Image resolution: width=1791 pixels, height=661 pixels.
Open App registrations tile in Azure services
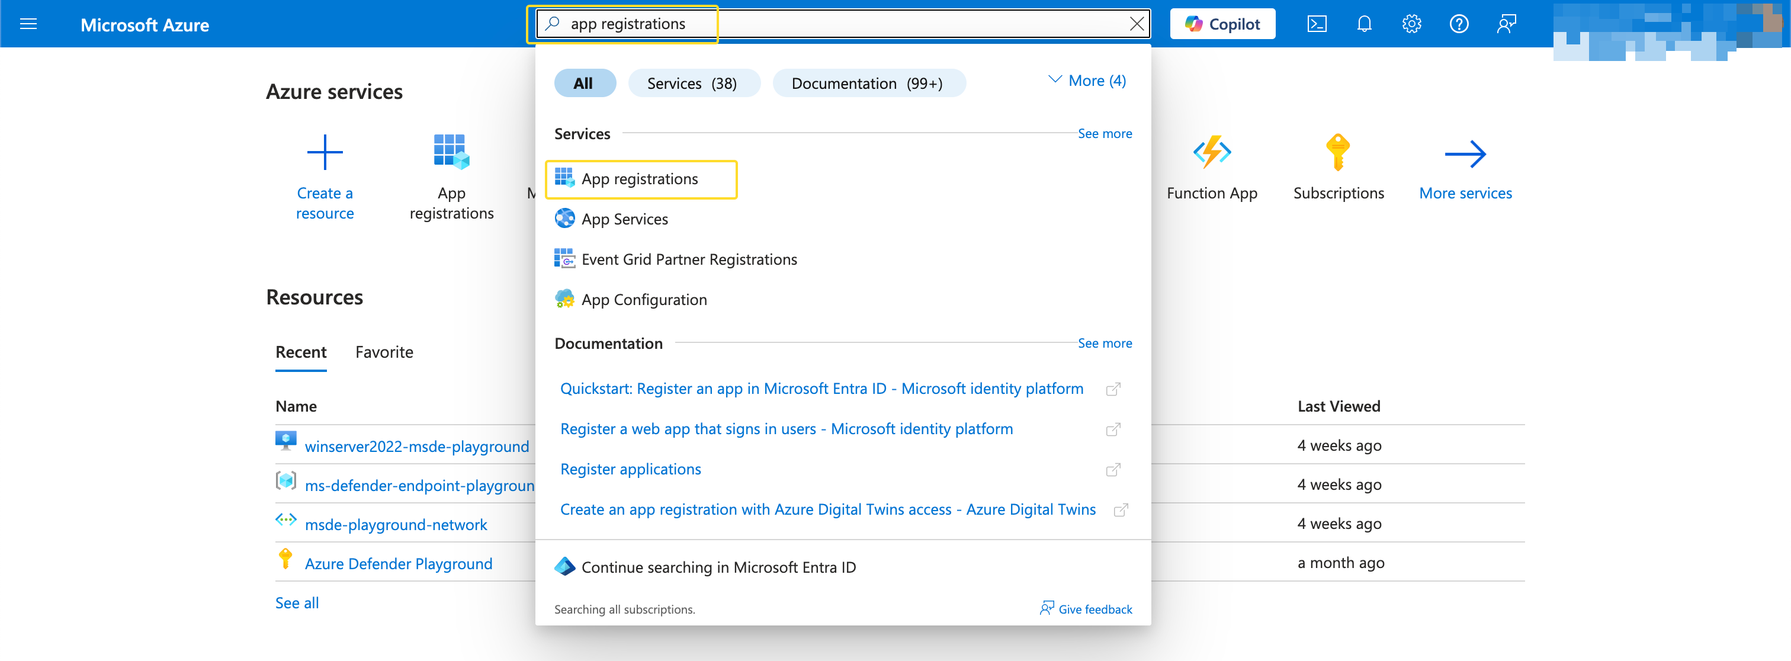tap(451, 177)
